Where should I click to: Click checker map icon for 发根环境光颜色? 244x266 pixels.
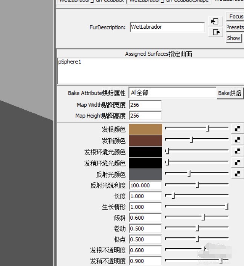coord(237,151)
